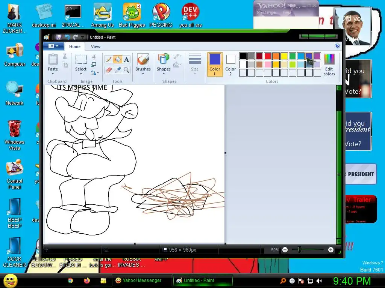The width and height of the screenshot is (385, 288).
Task: Pick the black color swatch
Action: (x=243, y=56)
